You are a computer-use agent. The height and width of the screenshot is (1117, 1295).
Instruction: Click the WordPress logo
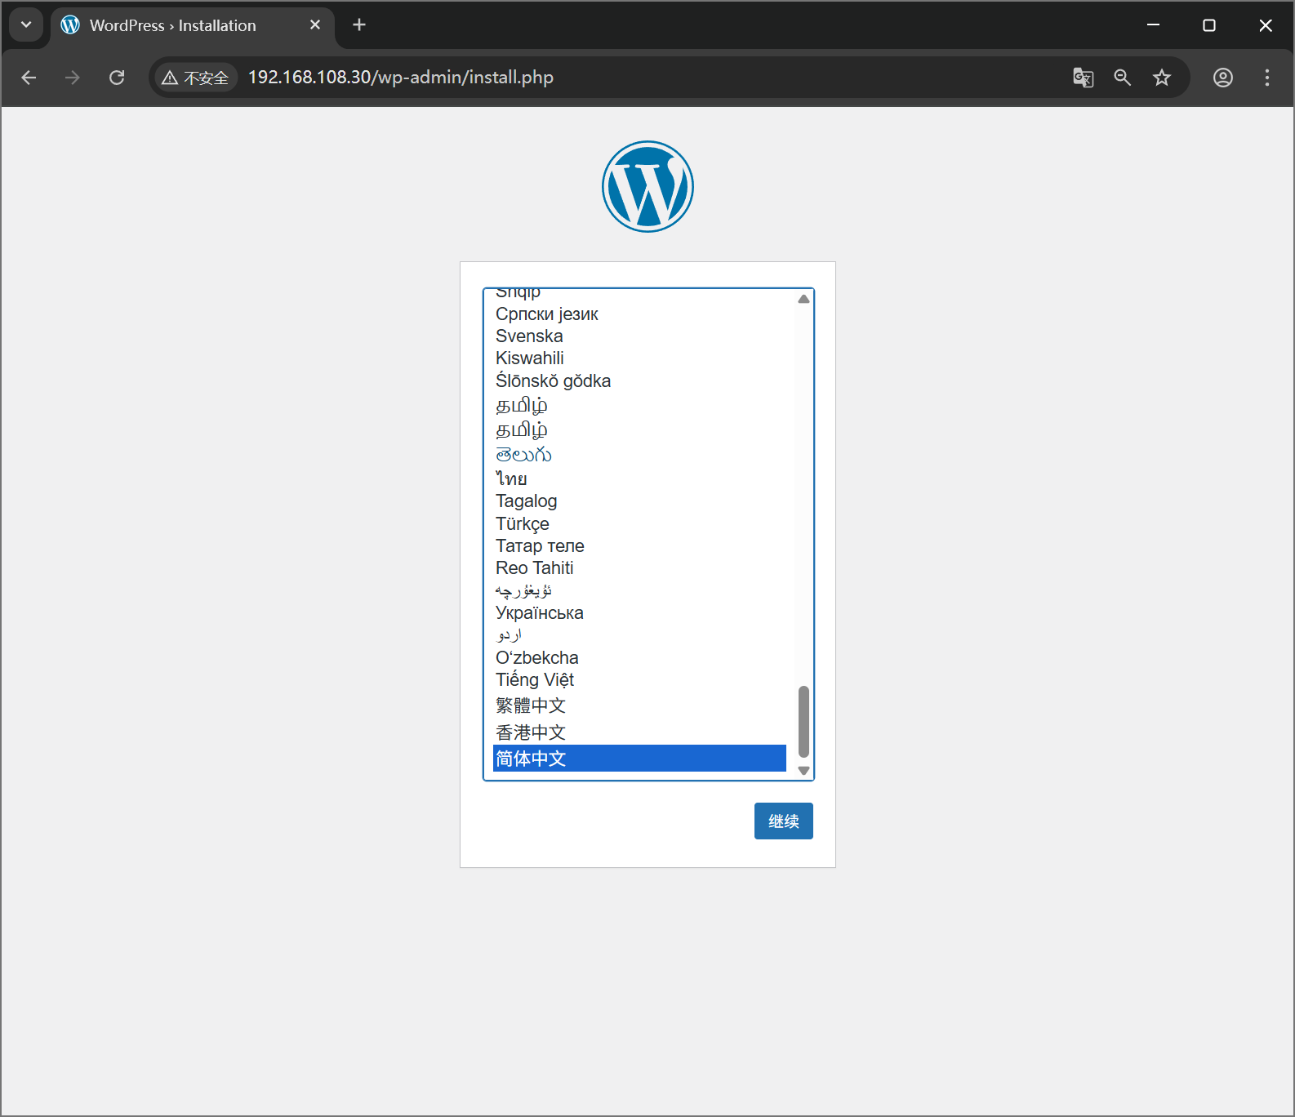tap(647, 187)
